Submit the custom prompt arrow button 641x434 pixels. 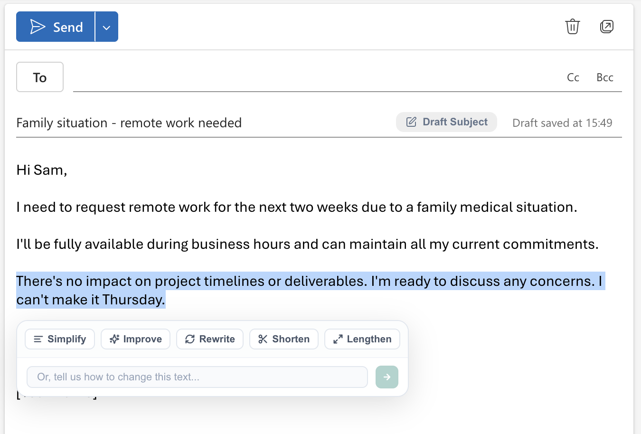tap(387, 377)
